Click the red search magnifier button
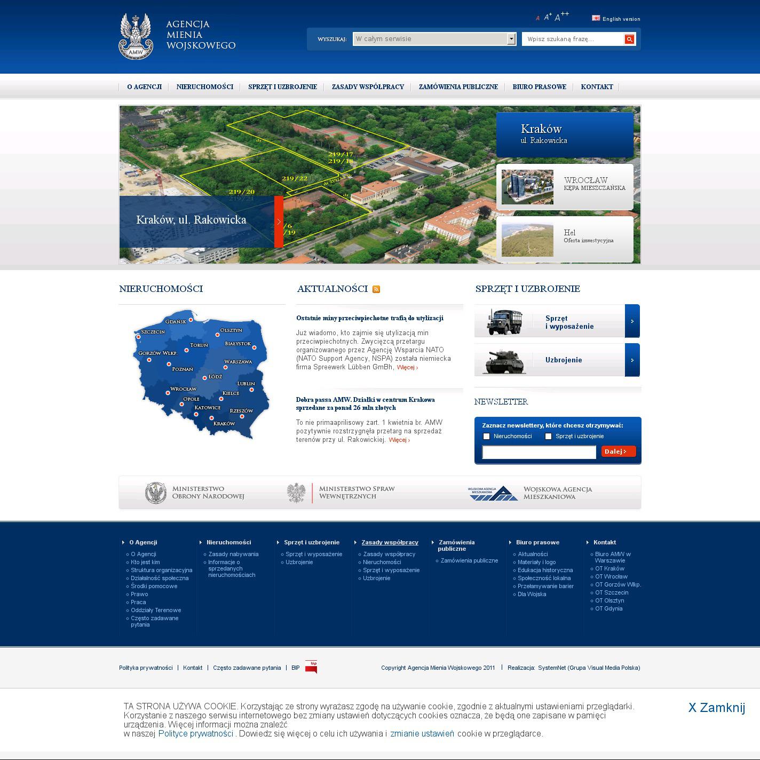 coord(629,39)
